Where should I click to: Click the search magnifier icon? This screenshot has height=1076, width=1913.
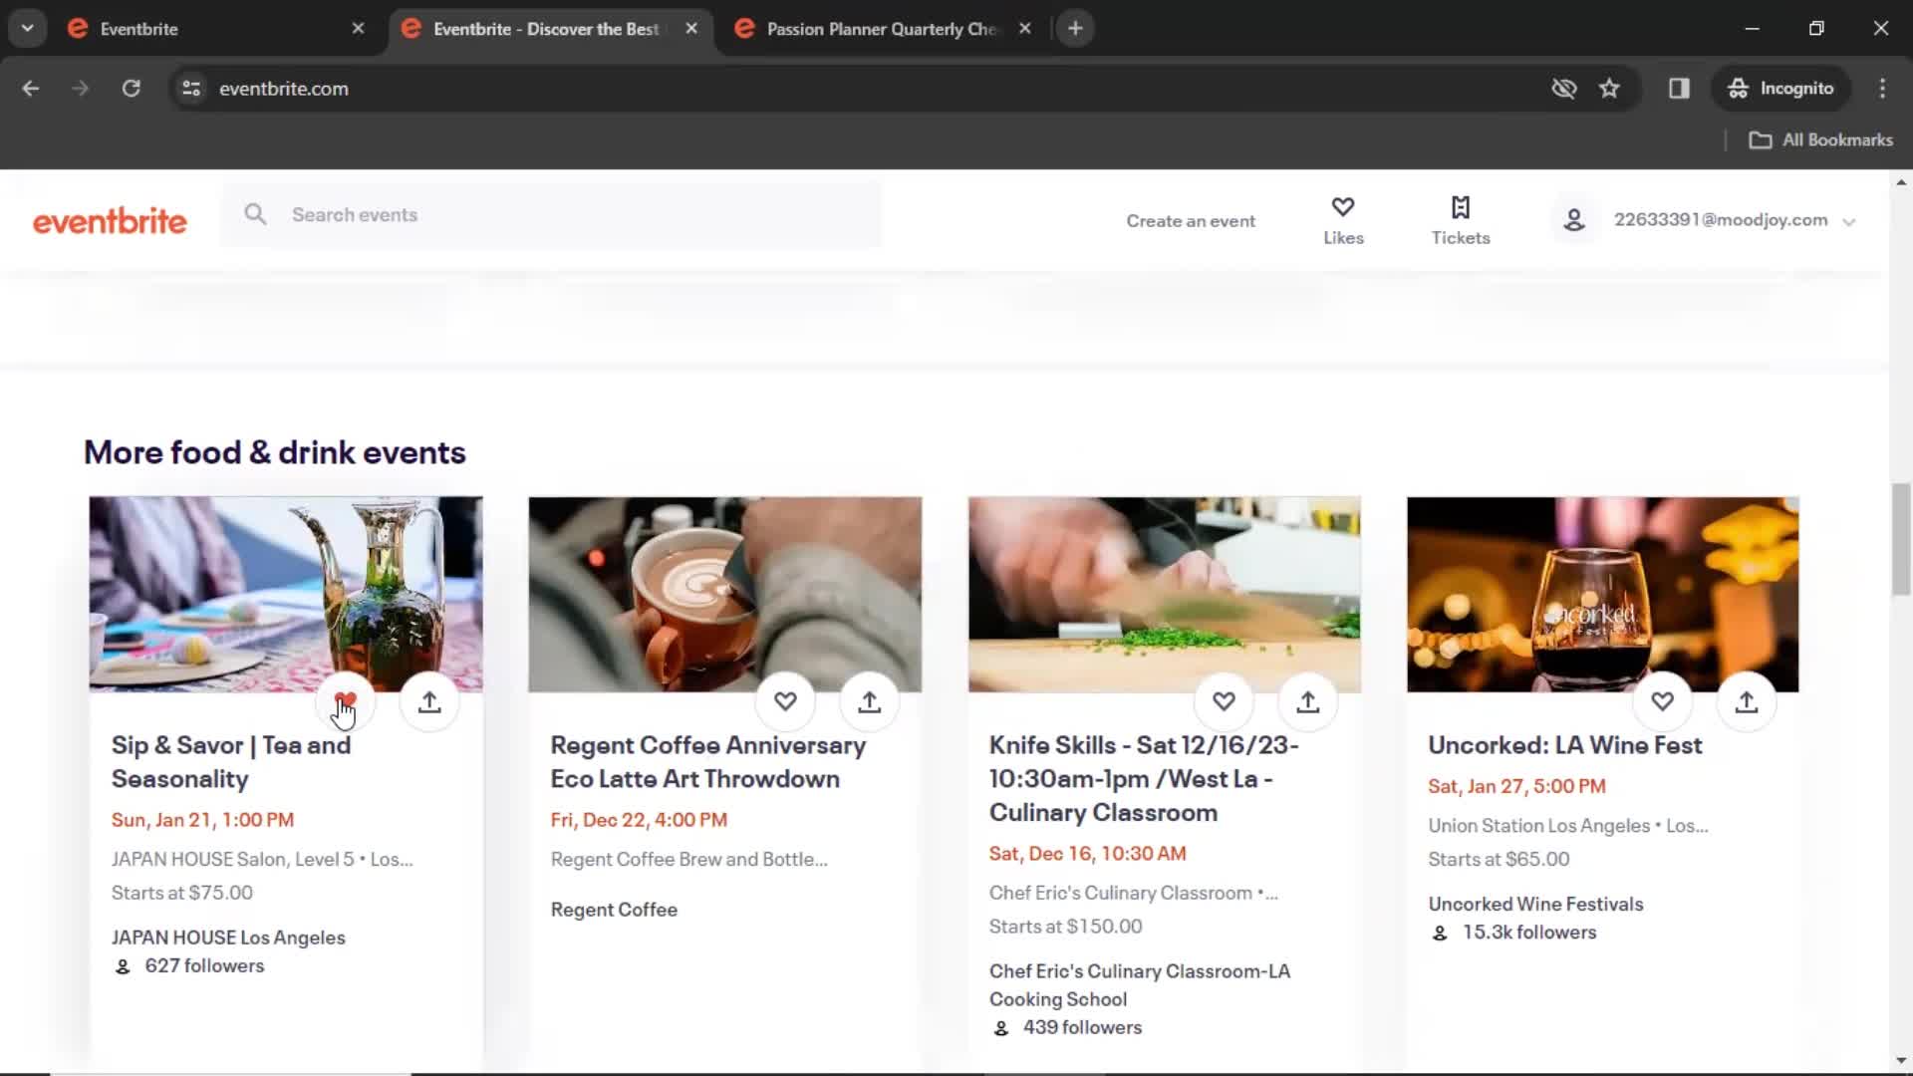(x=256, y=214)
